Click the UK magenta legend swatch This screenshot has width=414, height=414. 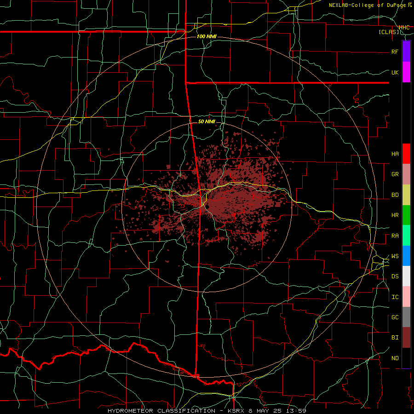(x=406, y=72)
